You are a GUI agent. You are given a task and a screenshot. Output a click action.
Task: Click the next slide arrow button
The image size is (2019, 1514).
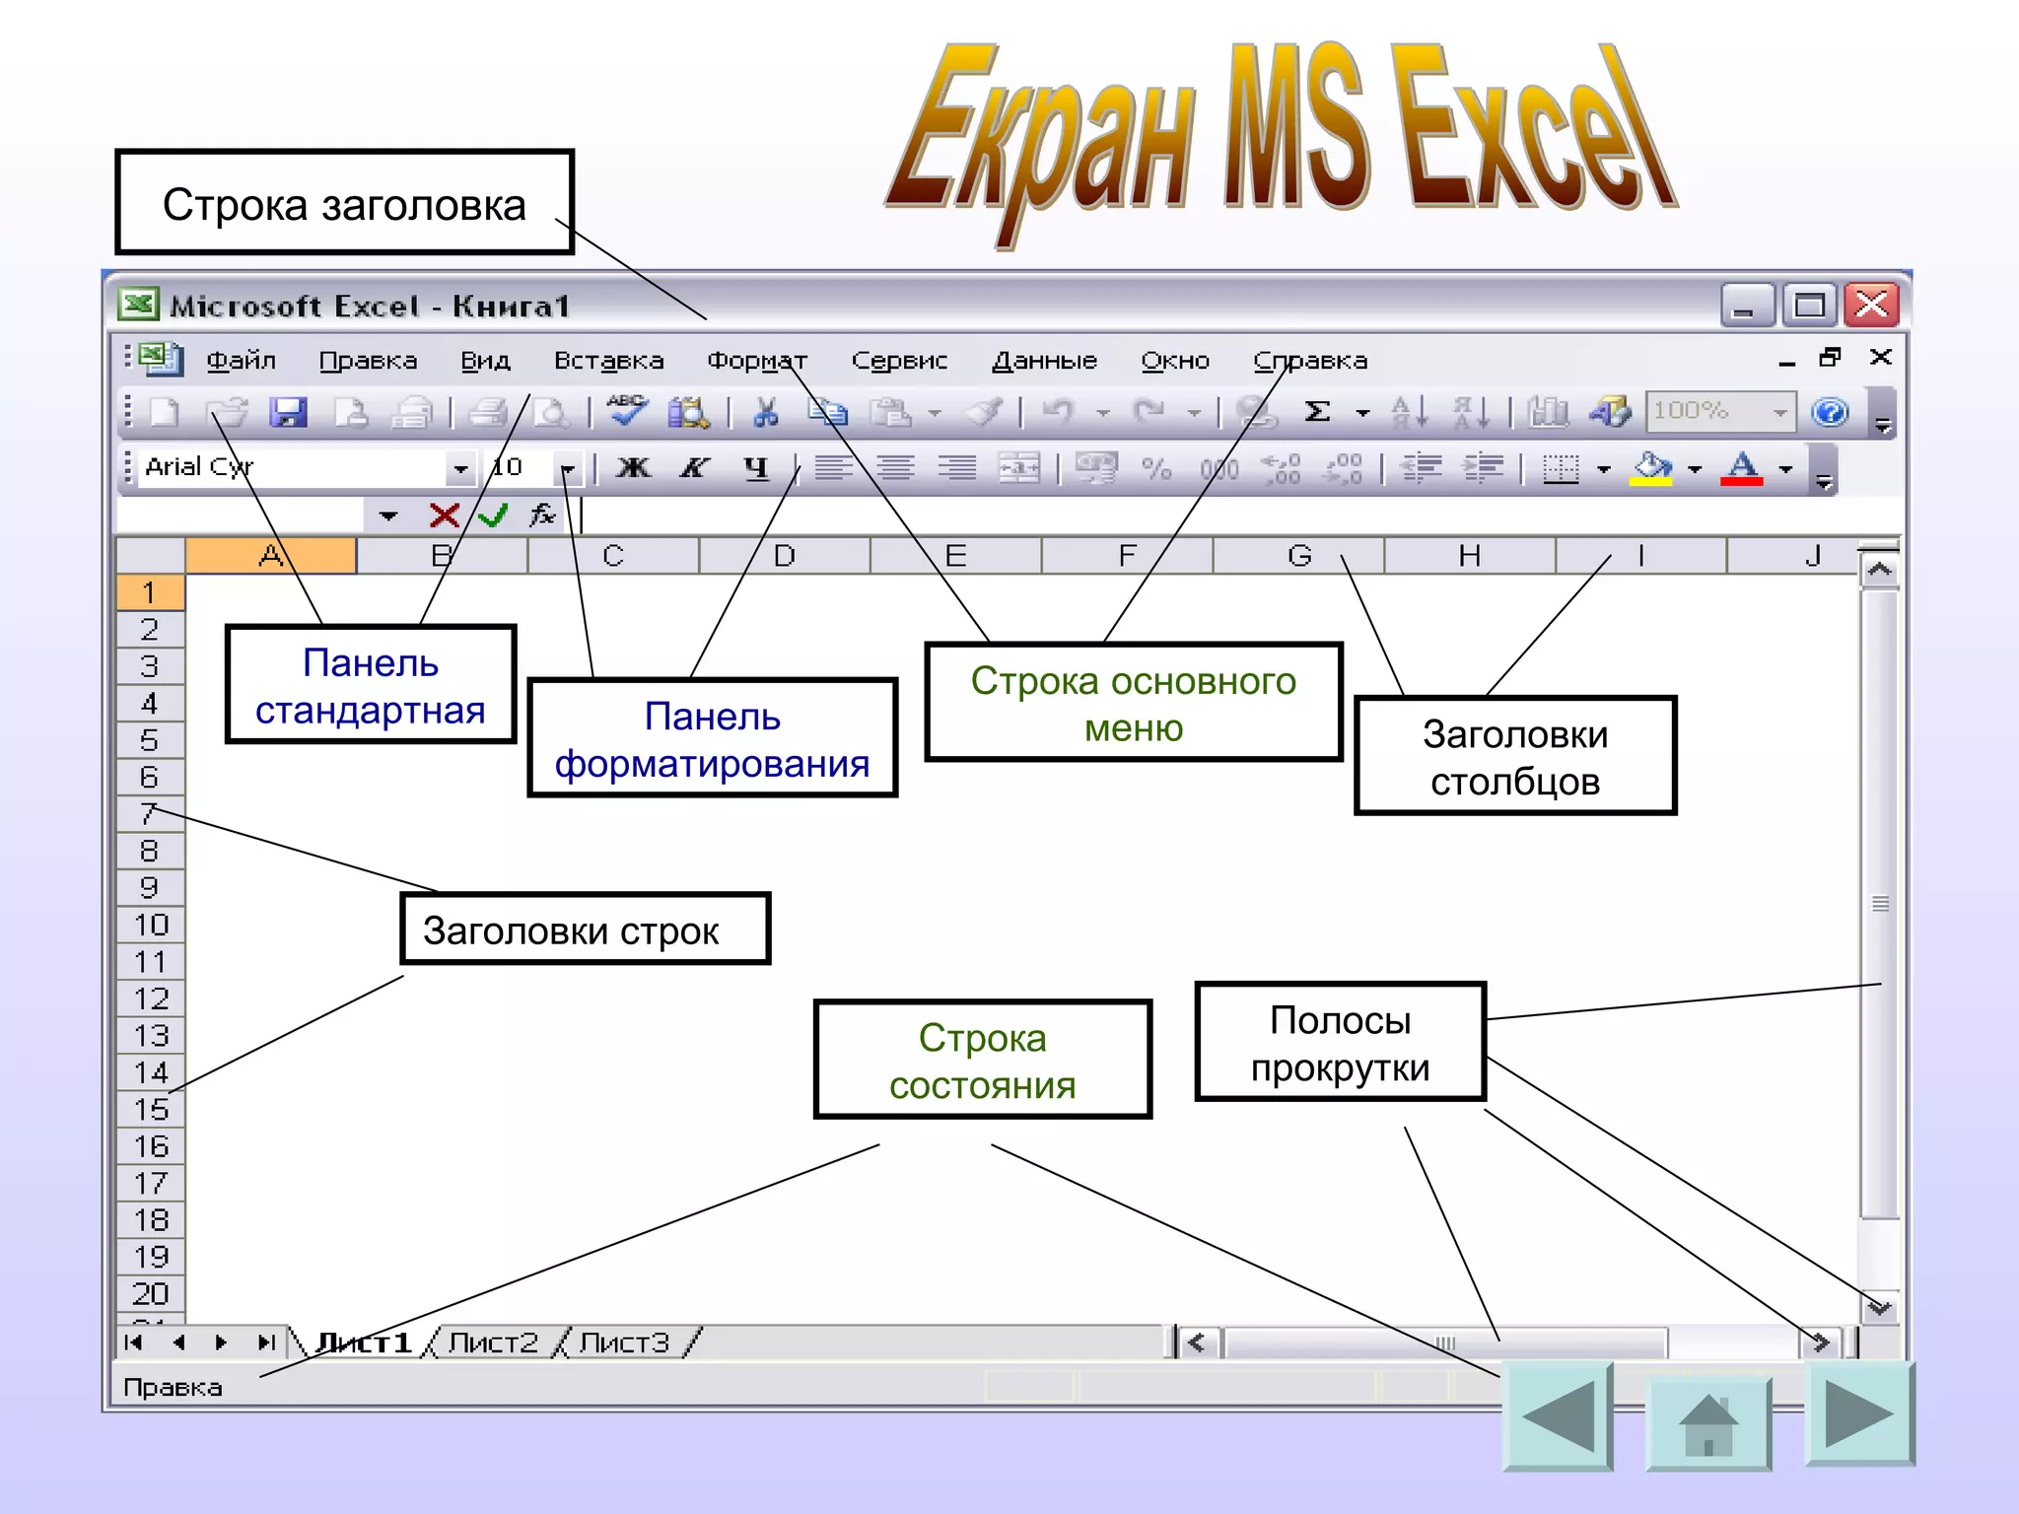tap(1858, 1414)
